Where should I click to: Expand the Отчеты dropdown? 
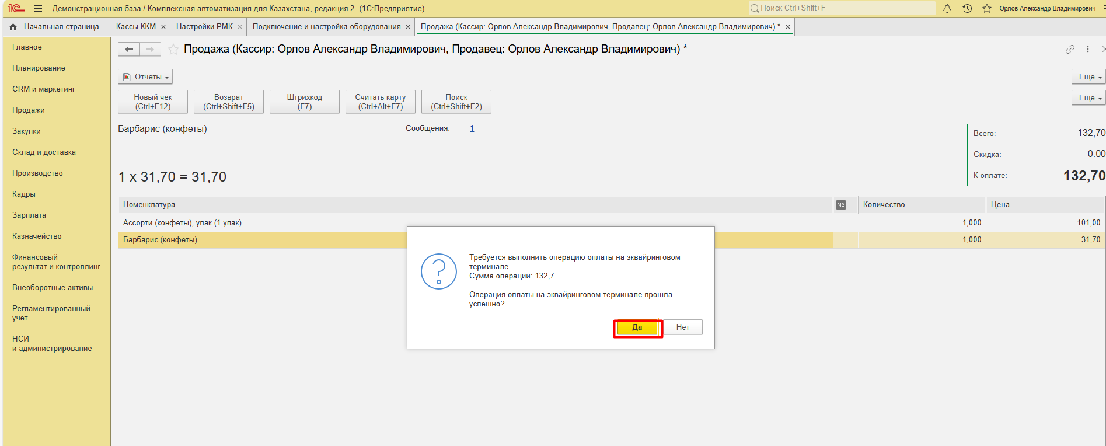145,77
